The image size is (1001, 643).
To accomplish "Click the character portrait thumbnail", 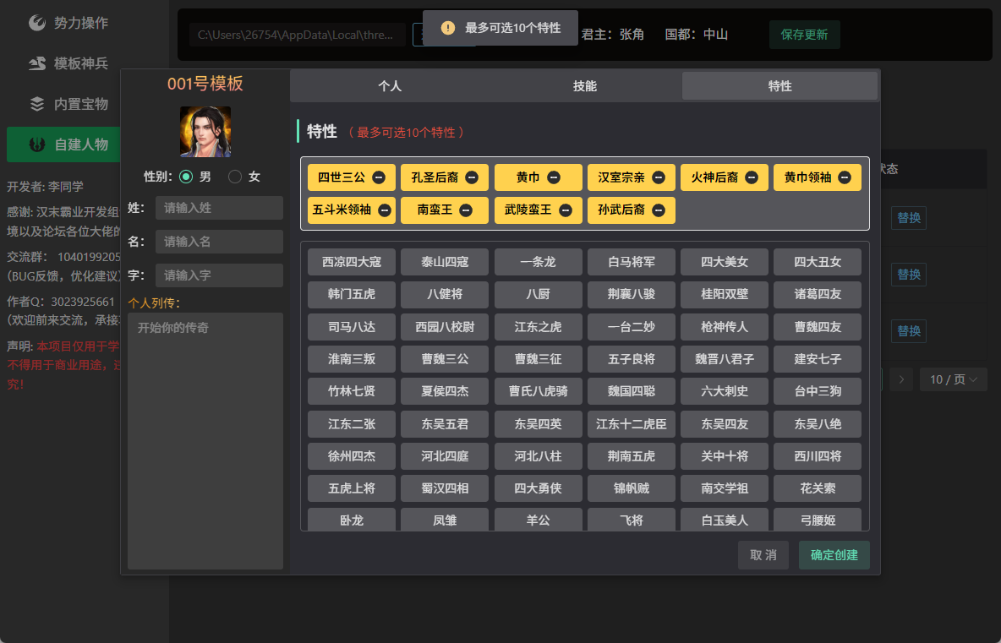I will click(x=205, y=132).
